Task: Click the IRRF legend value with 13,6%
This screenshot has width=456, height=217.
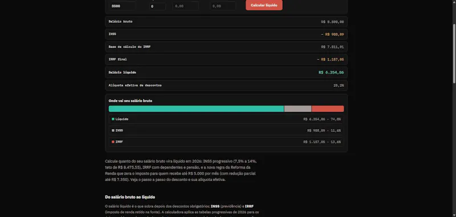Action: (322, 142)
